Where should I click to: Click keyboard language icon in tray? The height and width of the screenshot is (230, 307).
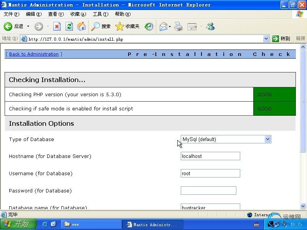256,225
